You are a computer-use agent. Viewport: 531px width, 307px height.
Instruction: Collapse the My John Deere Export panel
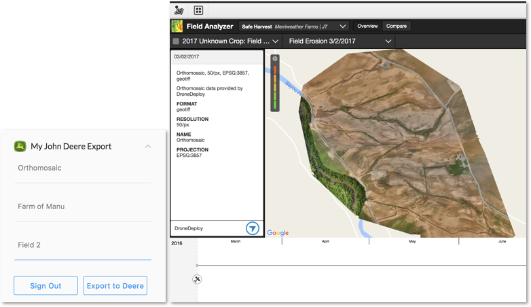148,146
